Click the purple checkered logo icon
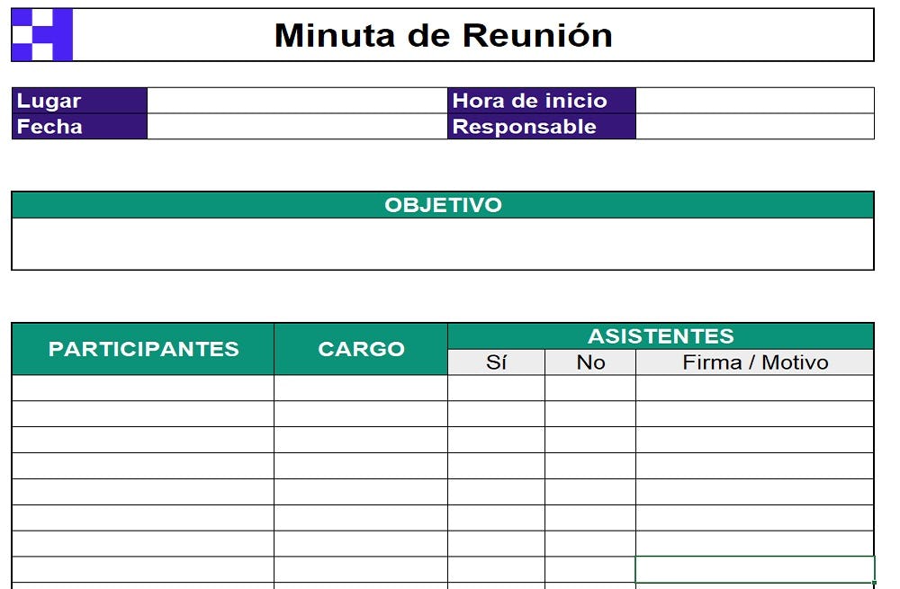The height and width of the screenshot is (589, 900). [x=42, y=35]
